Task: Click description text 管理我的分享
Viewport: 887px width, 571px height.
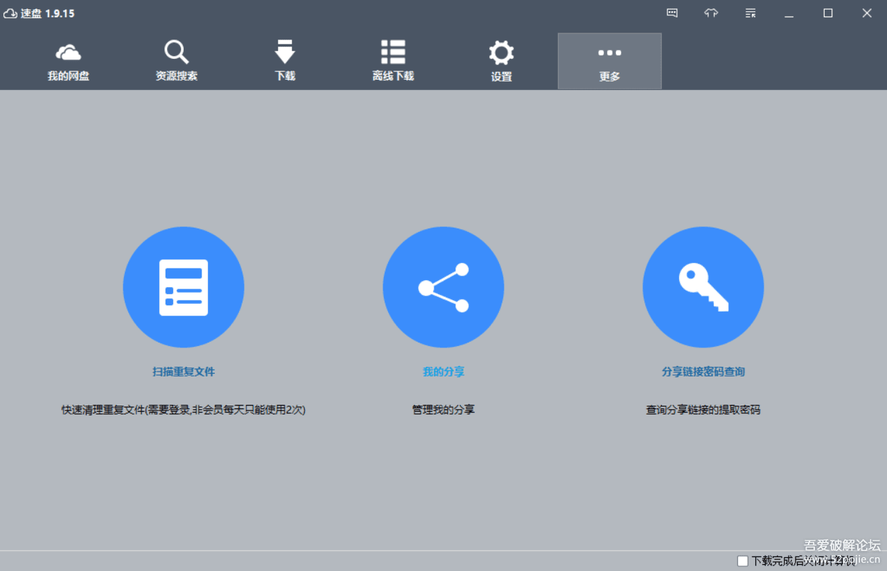Action: (x=443, y=410)
